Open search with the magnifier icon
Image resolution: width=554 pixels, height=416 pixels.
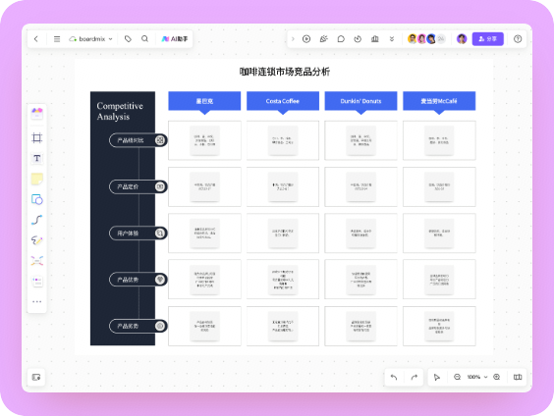[x=144, y=39]
